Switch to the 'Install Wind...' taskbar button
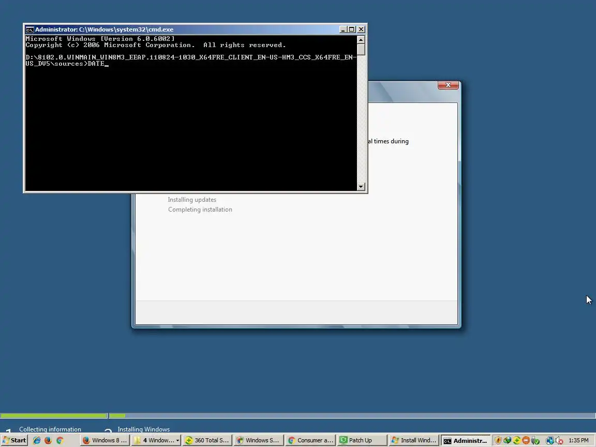Viewport: 596px width, 447px height. [413, 440]
